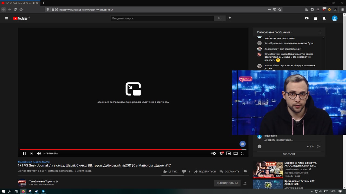Open the Firefox library icon
346x194 pixels.
(306, 9)
